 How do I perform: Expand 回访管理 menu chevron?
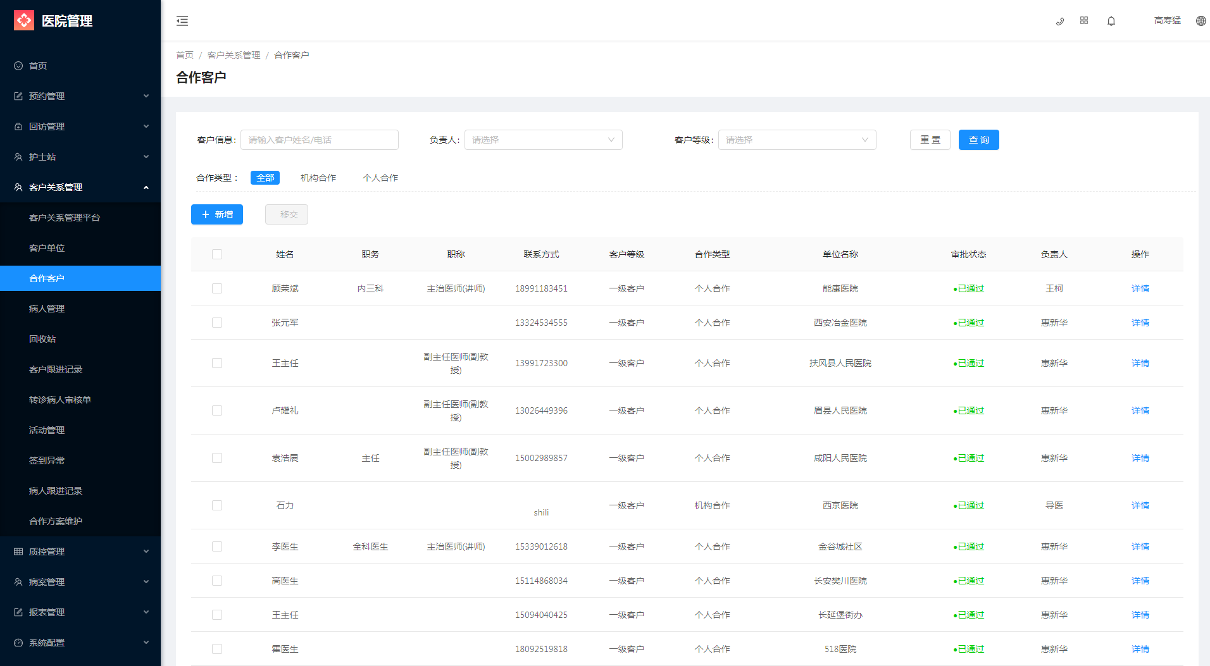pos(146,126)
